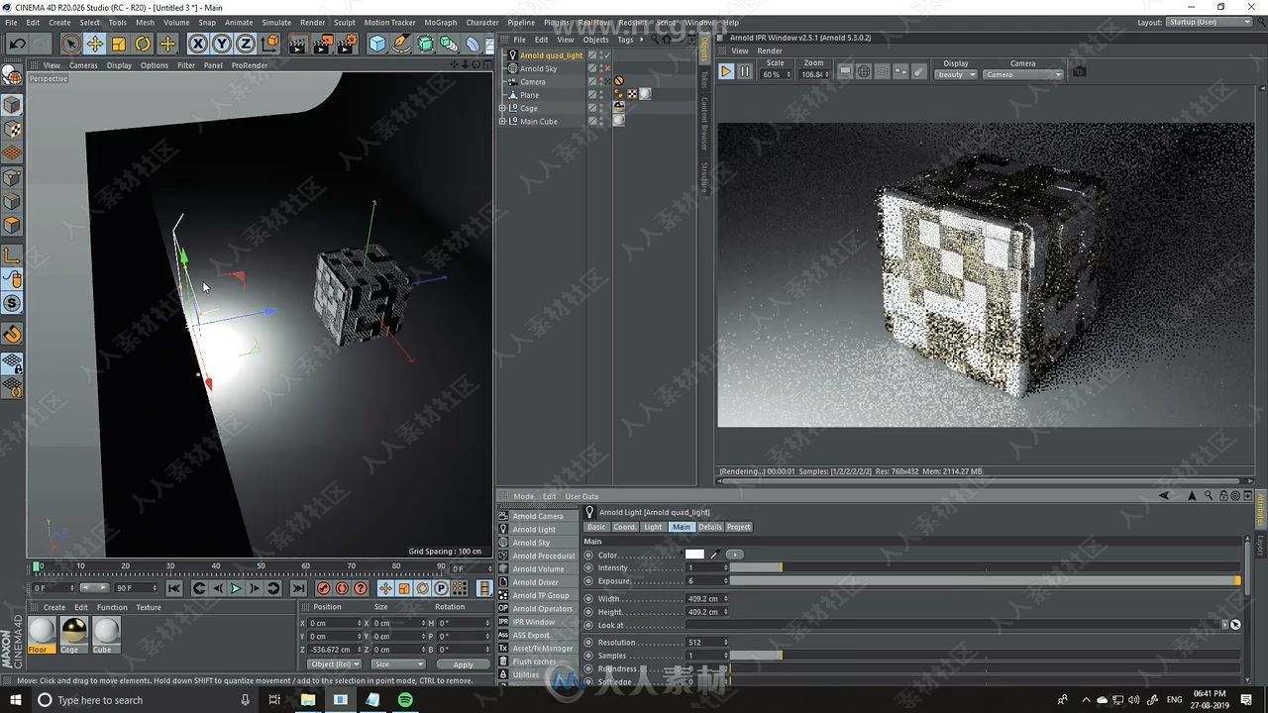Toggle Color parameter animation circle

588,556
